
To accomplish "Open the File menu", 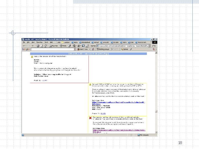I will tap(24, 42).
